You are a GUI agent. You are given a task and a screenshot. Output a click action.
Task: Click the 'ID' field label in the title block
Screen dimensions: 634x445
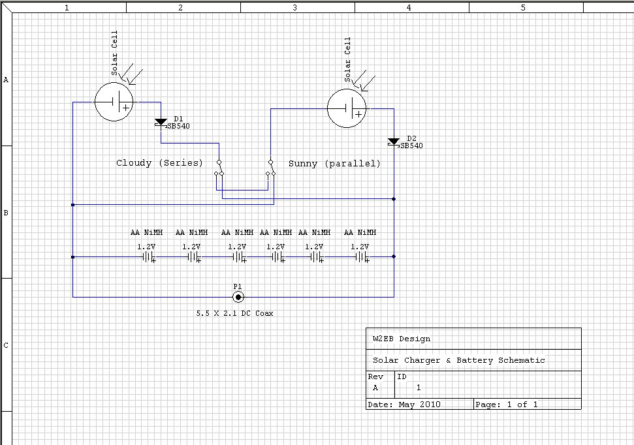pos(402,376)
